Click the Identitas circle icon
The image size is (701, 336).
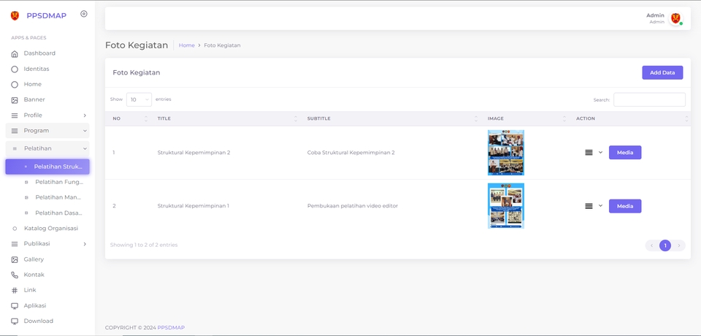[x=15, y=69]
